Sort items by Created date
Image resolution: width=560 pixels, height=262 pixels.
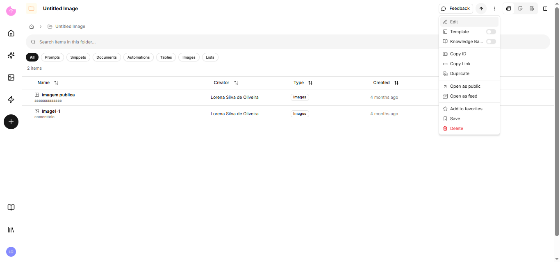[x=396, y=83]
